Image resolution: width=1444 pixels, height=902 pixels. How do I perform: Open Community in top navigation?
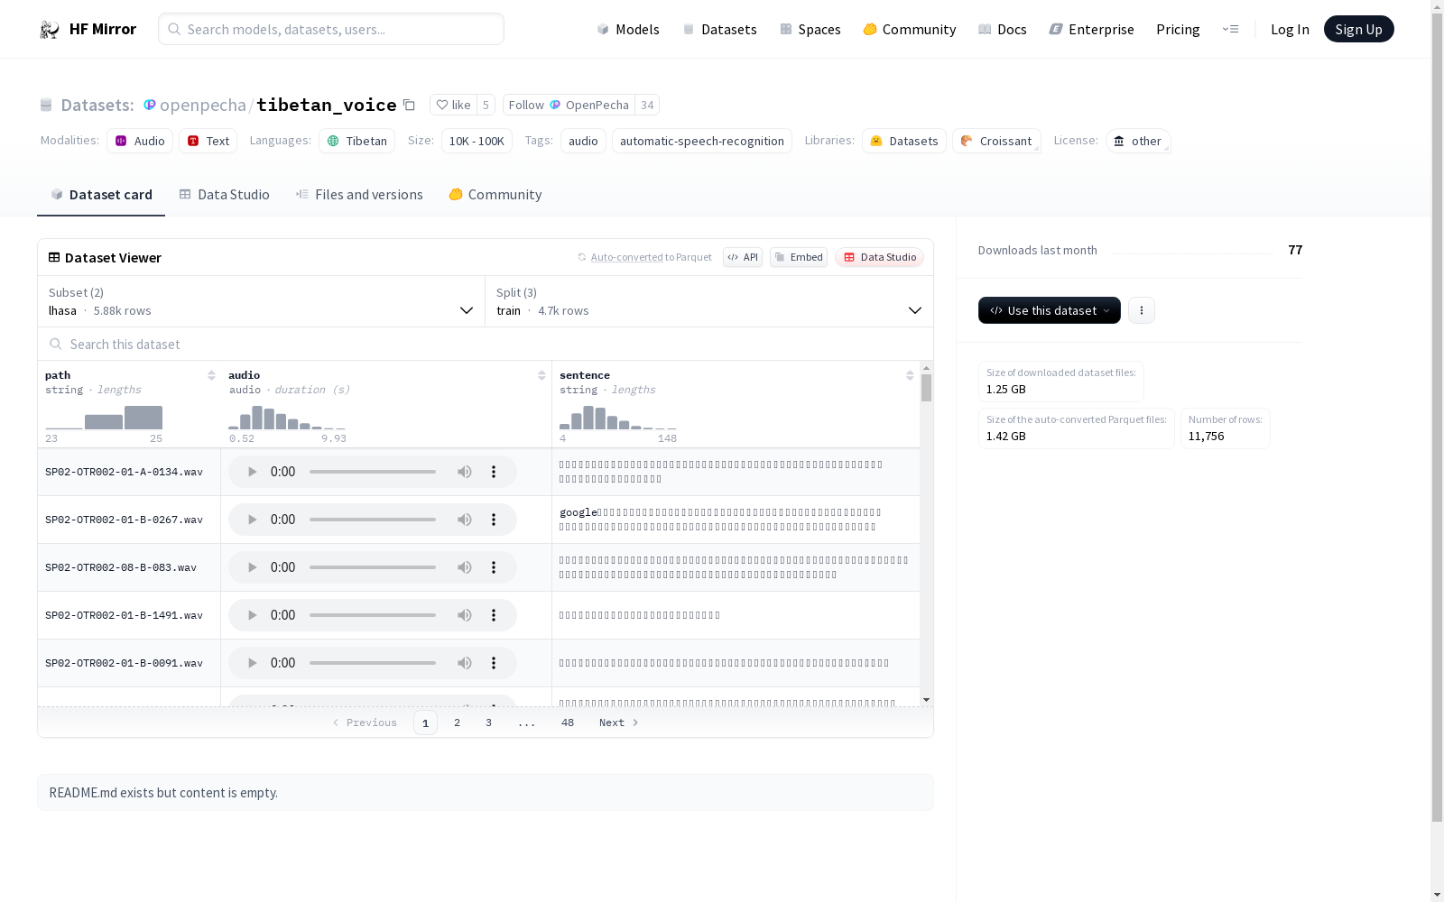[910, 29]
